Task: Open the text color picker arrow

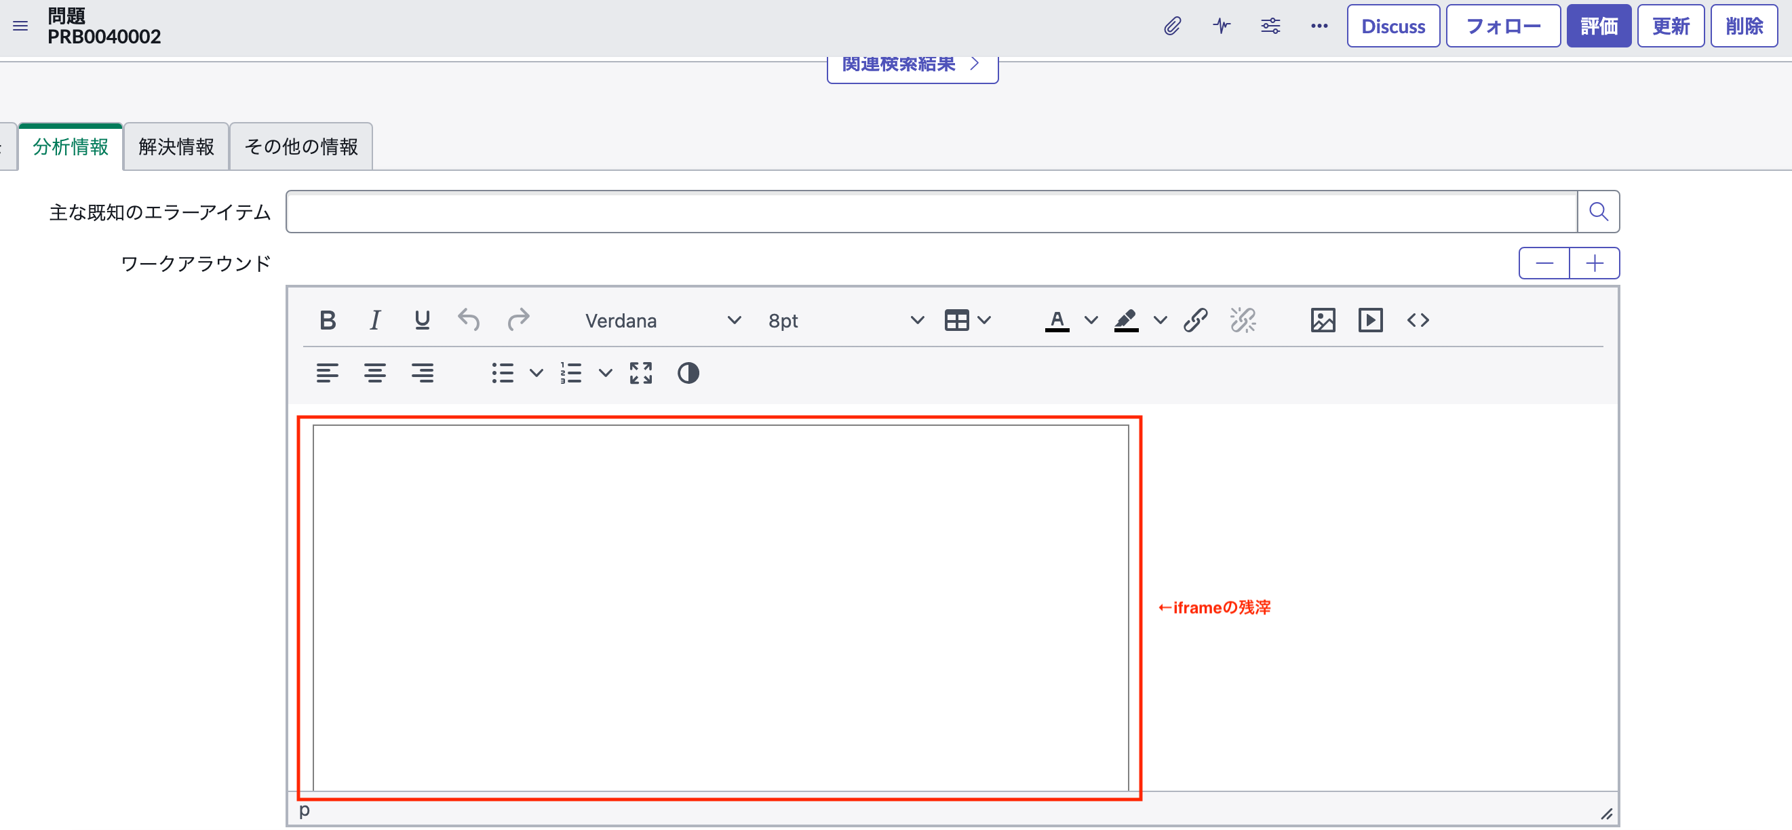Action: point(1091,320)
